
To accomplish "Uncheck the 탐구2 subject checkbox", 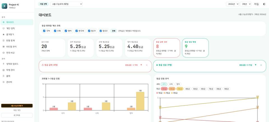I will (x=101, y=31).
